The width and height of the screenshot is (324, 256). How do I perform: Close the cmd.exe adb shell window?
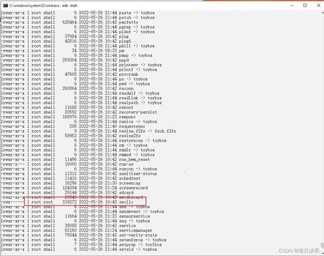click(x=318, y=5)
